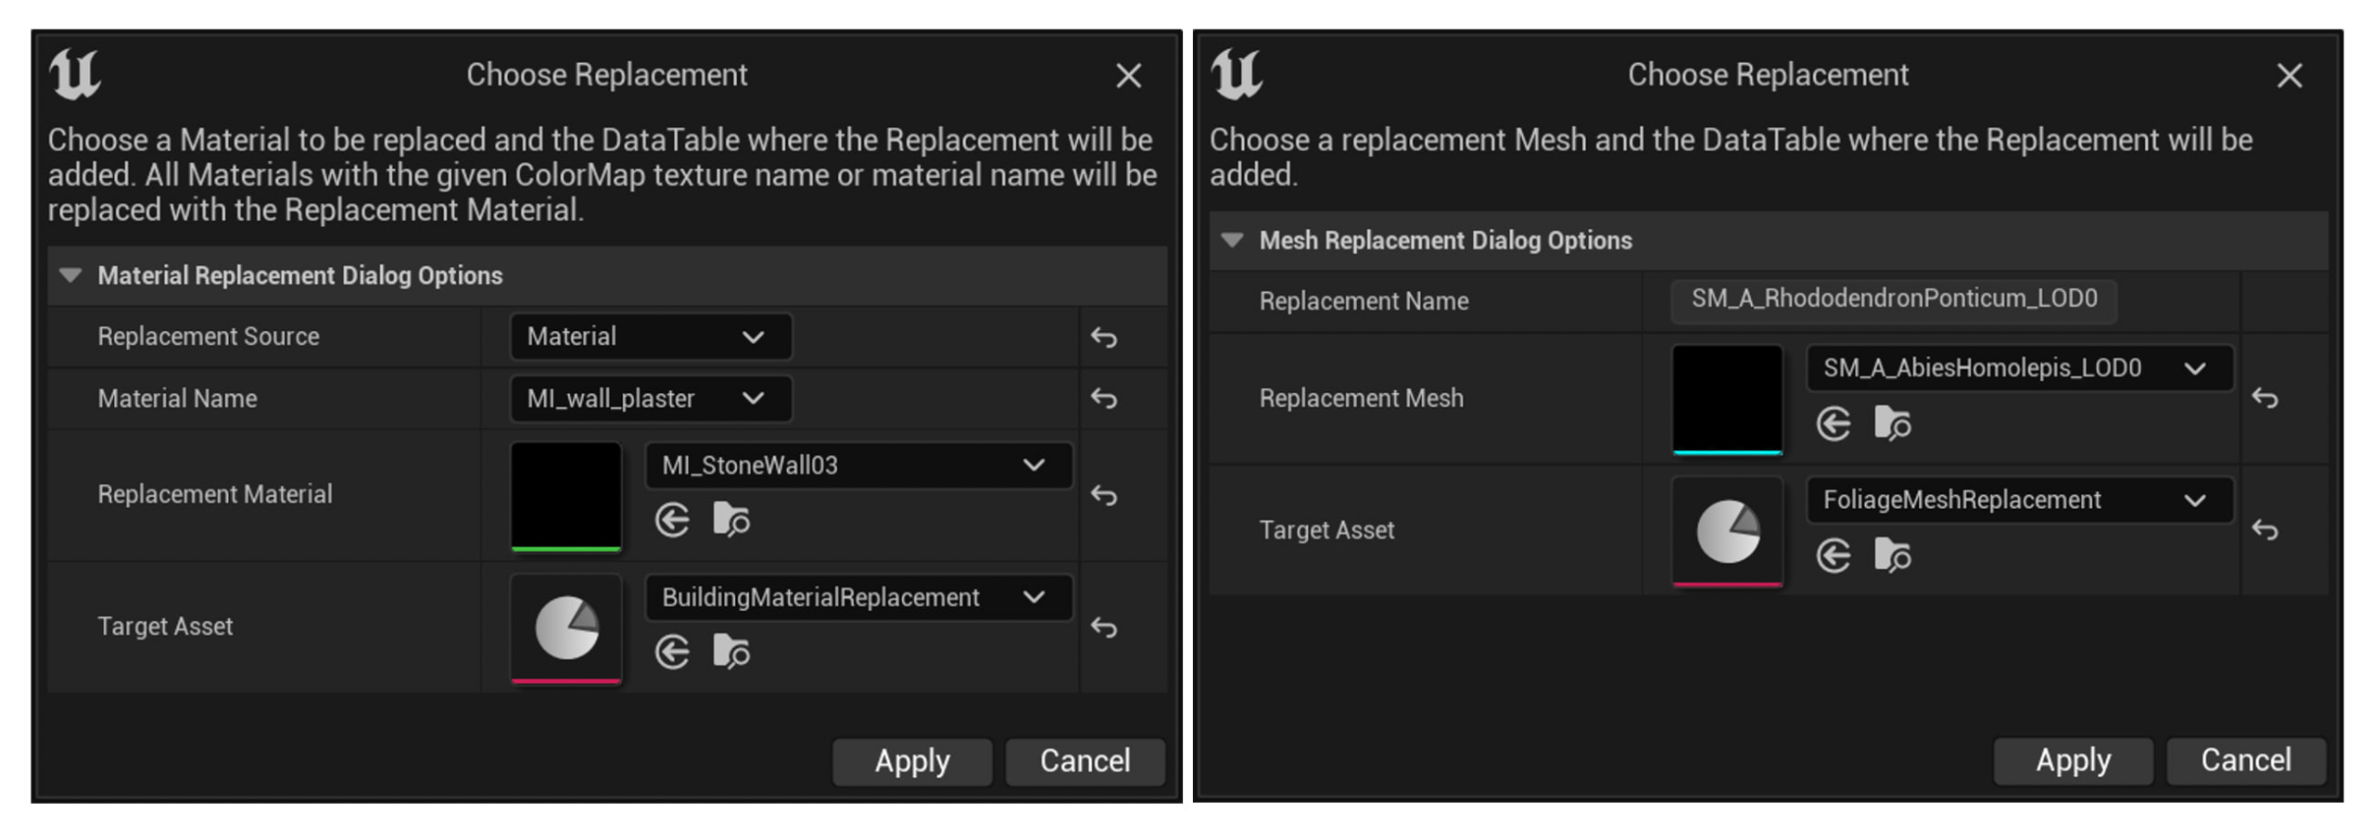Viewport: 2373px width, 839px height.
Task: Open the BuildingMaterialReplacement asset dropdown
Action: point(857,597)
